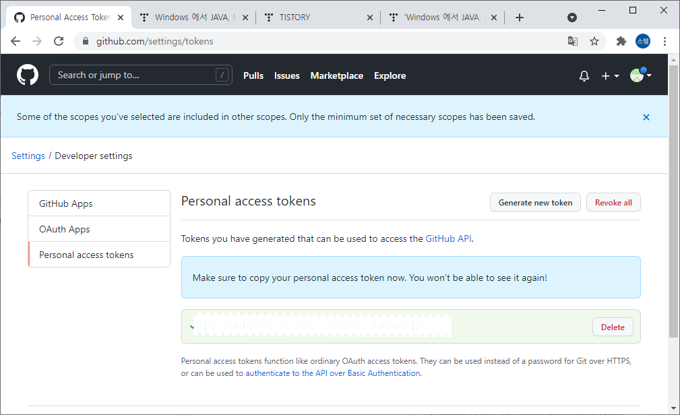The image size is (680, 415).
Task: Open Chrome three-dot menu
Action: coord(664,41)
